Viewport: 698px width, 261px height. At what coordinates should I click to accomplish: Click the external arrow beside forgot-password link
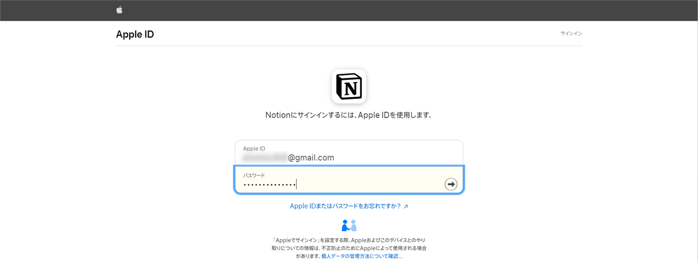pos(406,207)
